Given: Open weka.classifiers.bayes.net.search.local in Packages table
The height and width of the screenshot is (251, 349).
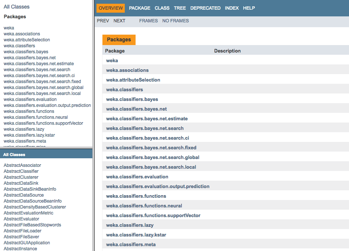Looking at the screenshot, I should pyautogui.click(x=151, y=167).
